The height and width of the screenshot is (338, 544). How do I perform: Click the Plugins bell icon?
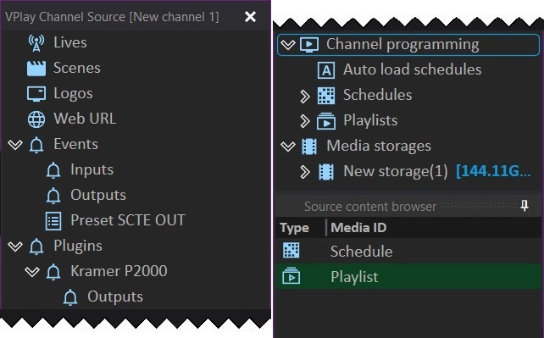pyautogui.click(x=36, y=247)
